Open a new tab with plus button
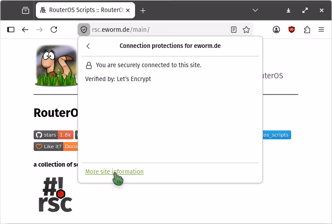This screenshot has width=332, height=224. (x=143, y=10)
